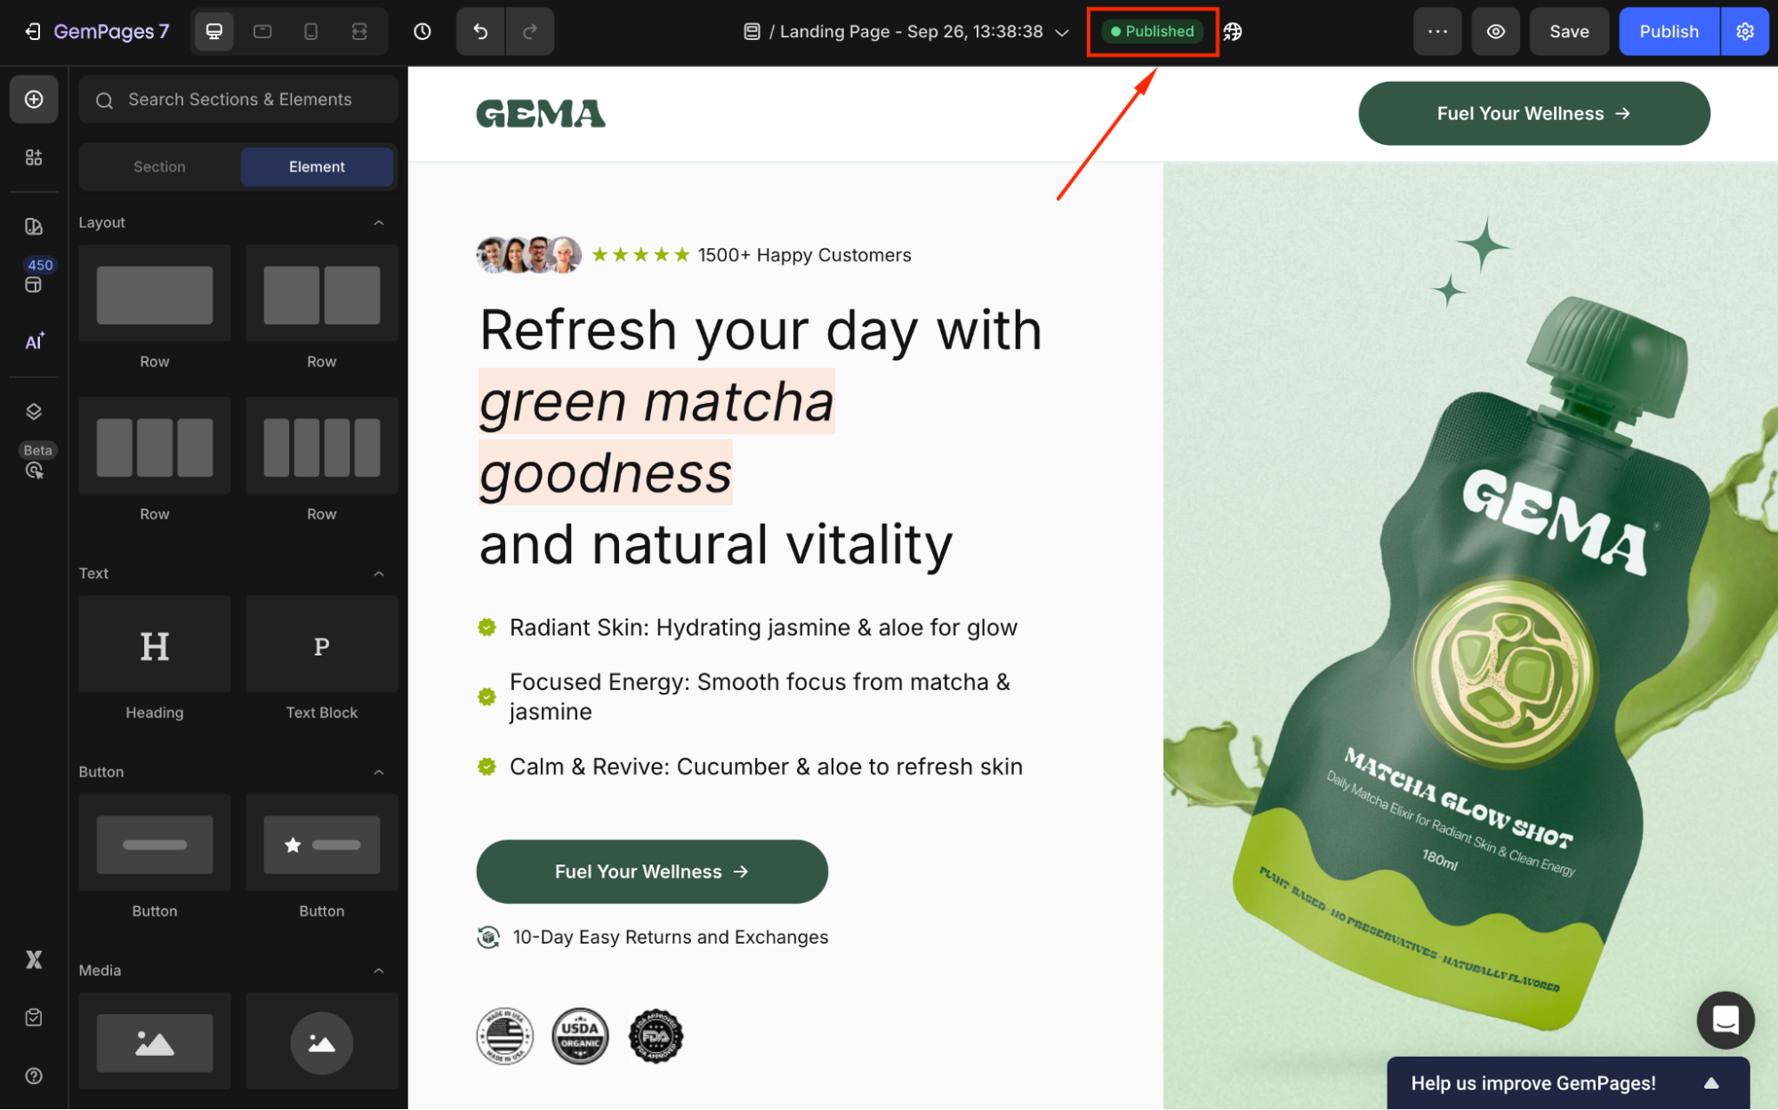Open the landing page name dropdown

pos(1062,32)
